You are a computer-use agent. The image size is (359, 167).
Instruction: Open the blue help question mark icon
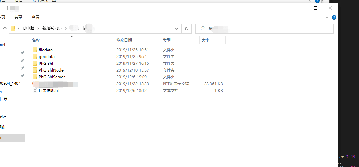point(334,17)
